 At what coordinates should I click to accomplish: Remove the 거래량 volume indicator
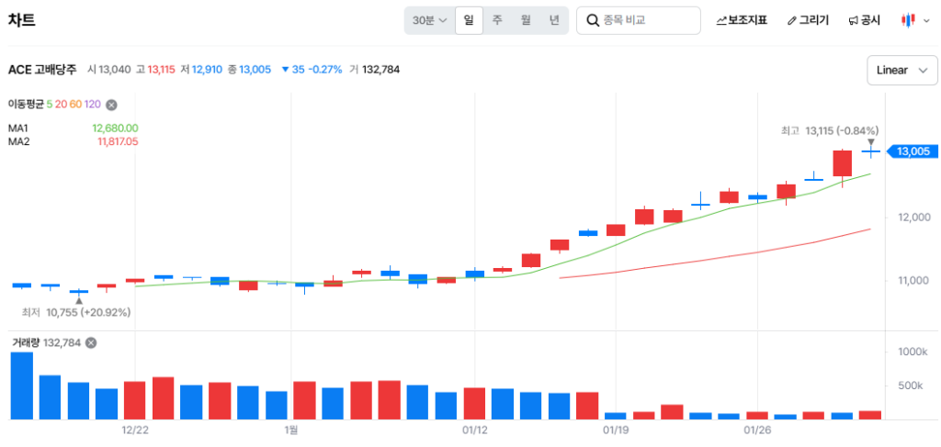pyautogui.click(x=91, y=342)
